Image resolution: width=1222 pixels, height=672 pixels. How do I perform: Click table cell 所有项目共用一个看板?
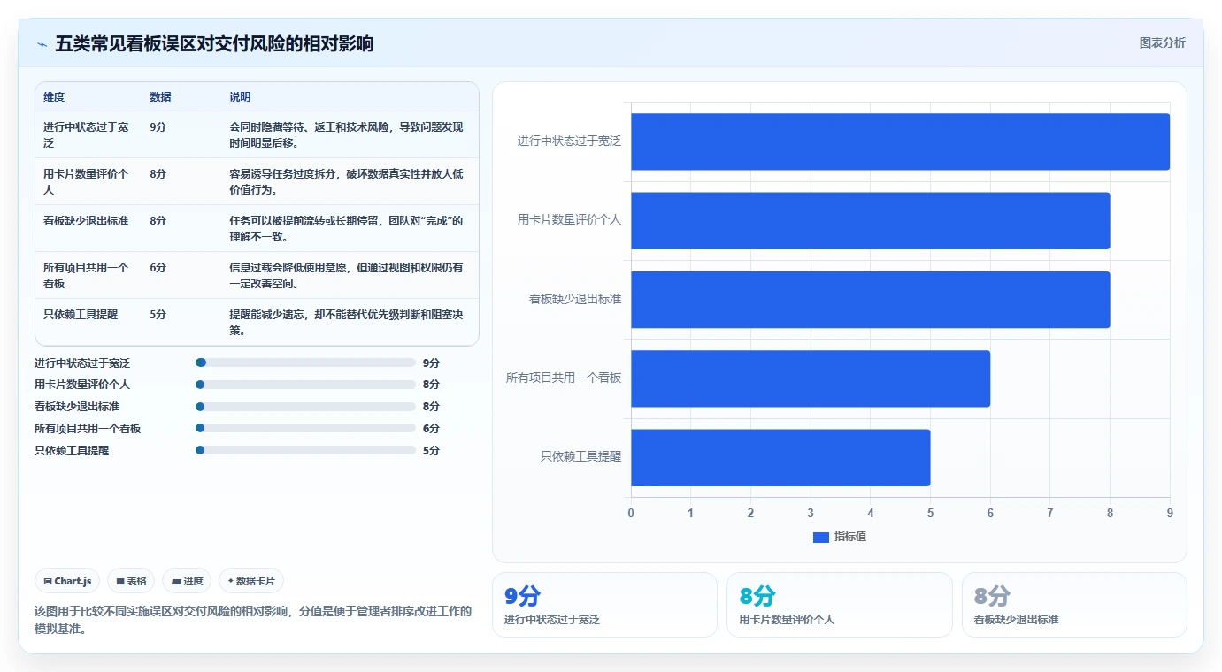coord(86,275)
